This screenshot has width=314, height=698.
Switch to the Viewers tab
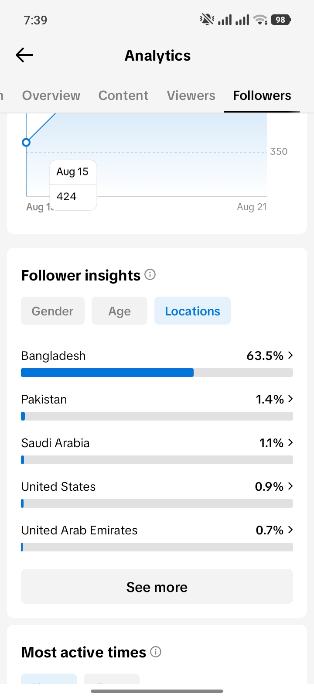click(191, 96)
